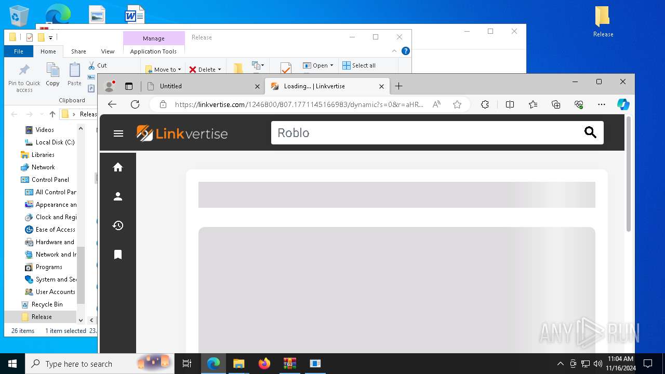Viewport: 665px width, 374px height.
Task: Open the Home icon in Linkvertise sidebar
Action: click(x=118, y=167)
